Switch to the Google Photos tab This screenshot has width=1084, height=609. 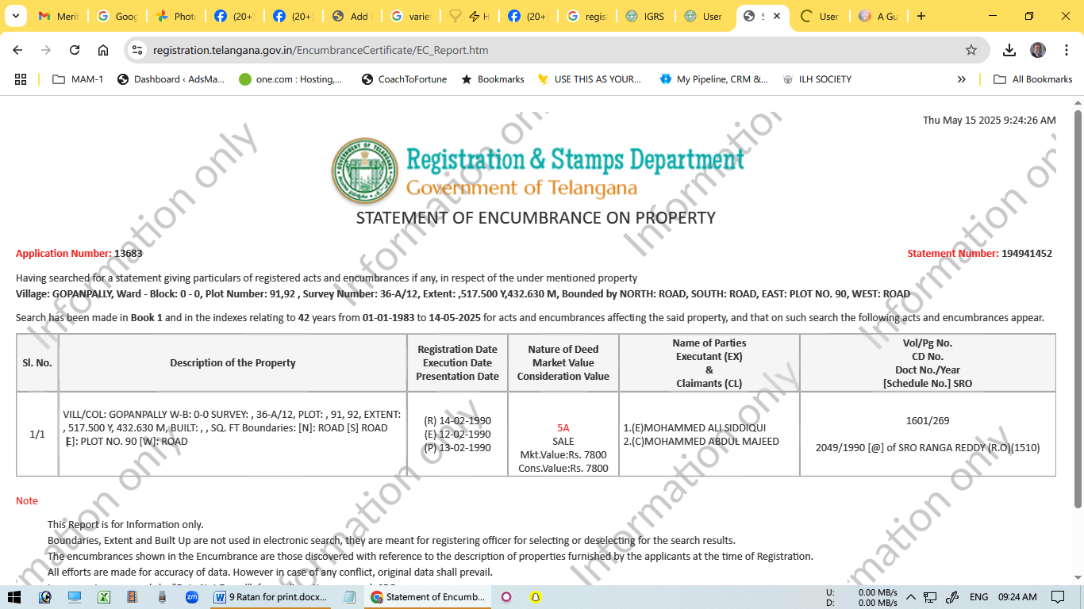(176, 16)
